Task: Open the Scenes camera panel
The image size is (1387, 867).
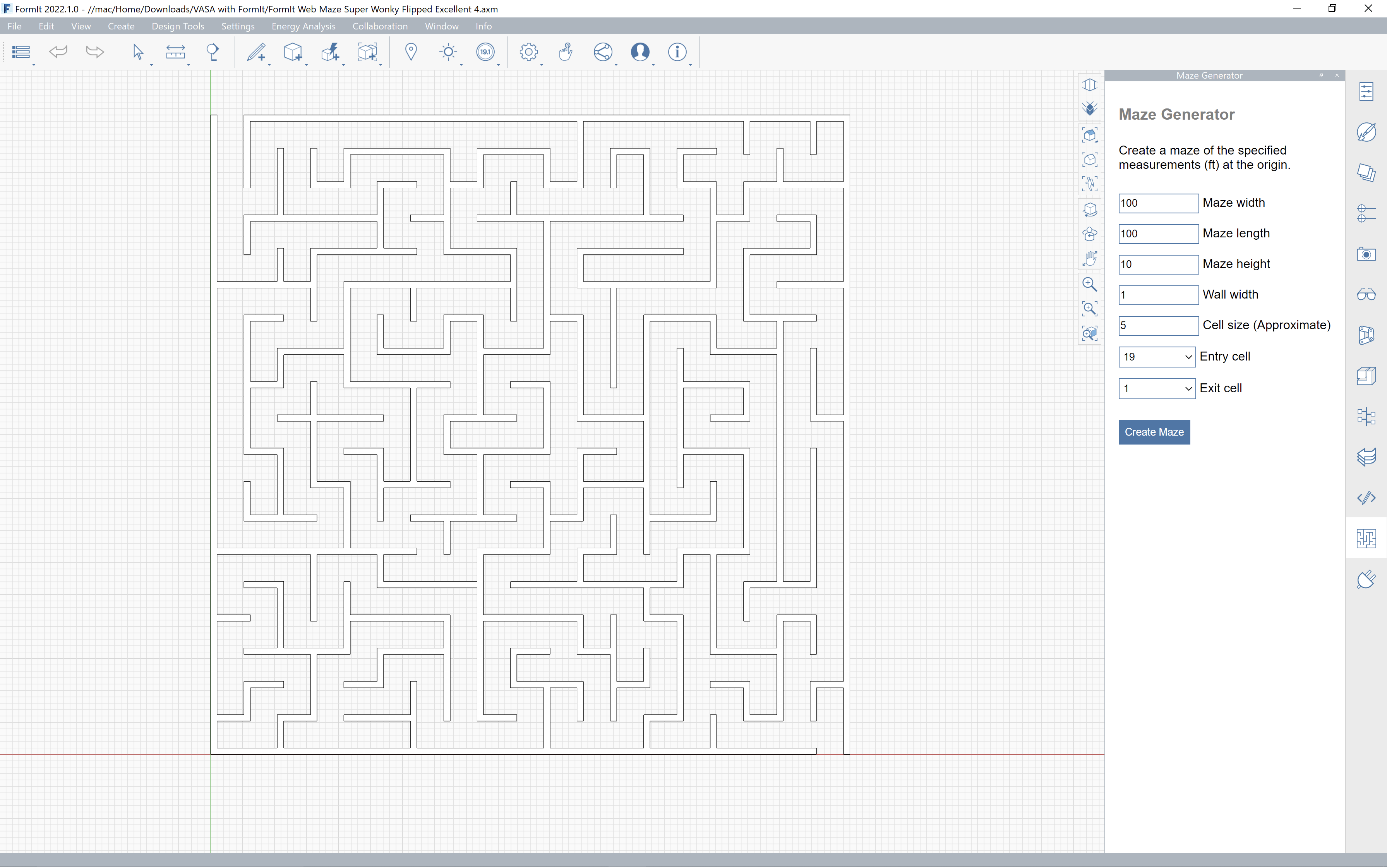Action: (x=1366, y=254)
